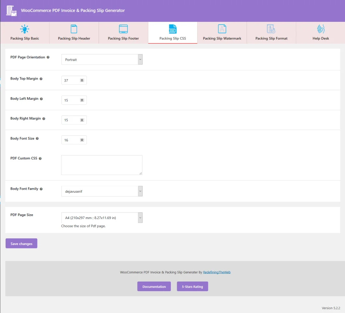Click the Body Left Margin spinner arrows
This screenshot has height=313, width=345.
[82, 100]
